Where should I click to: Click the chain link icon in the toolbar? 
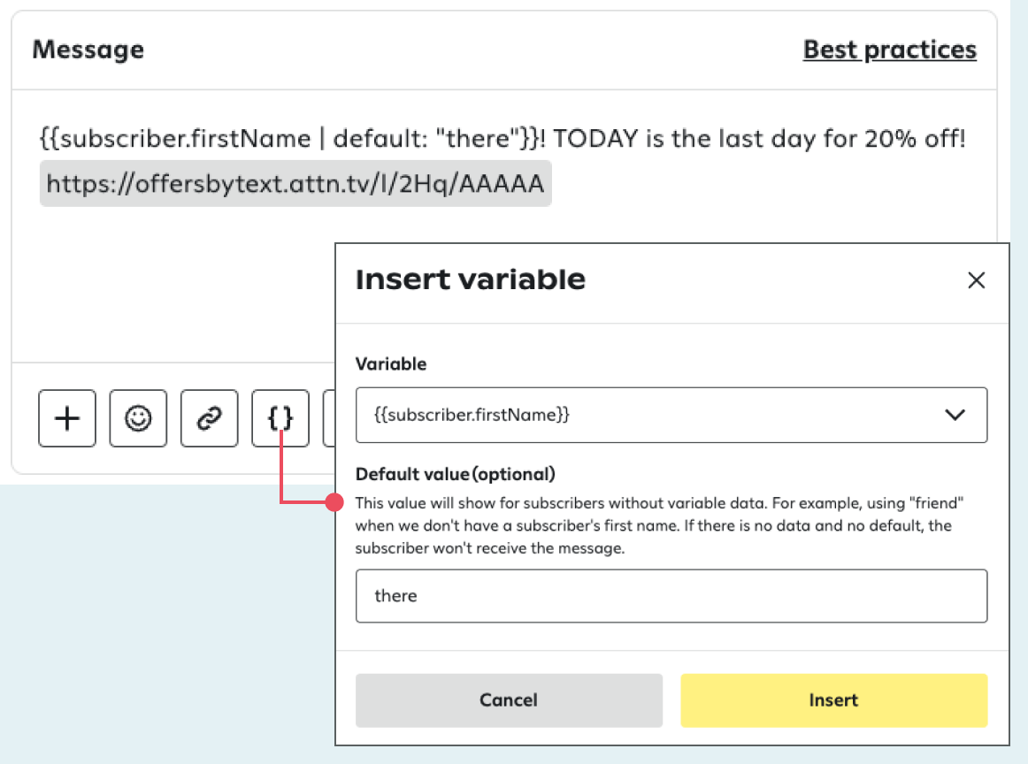coord(209,418)
